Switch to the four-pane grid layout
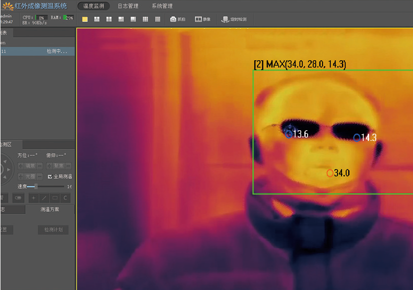413x290 pixels. 109,20
